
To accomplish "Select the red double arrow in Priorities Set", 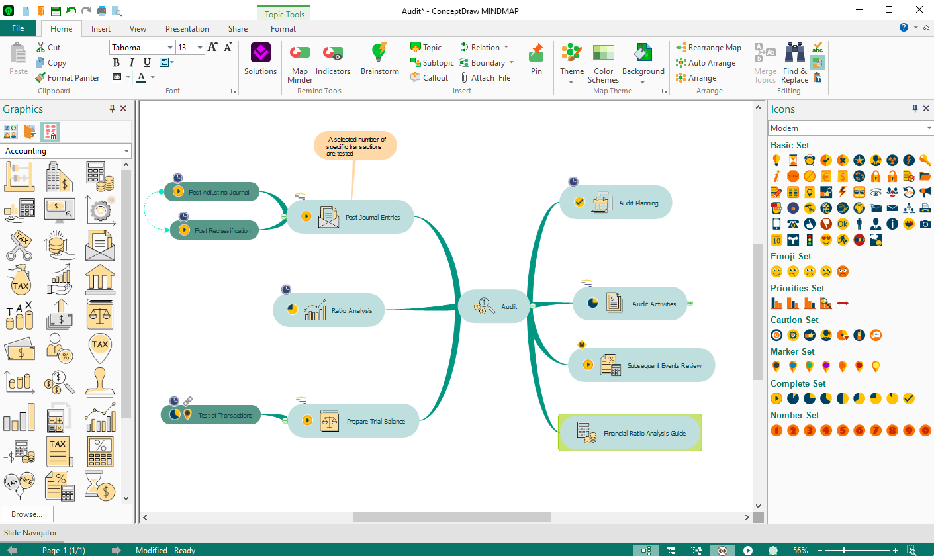I will pyautogui.click(x=843, y=303).
